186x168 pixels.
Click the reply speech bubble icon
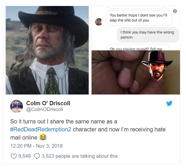(37, 156)
